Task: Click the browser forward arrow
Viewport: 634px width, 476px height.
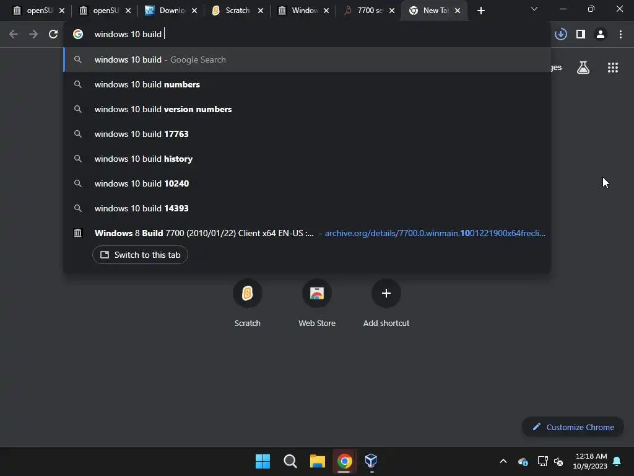Action: [x=33, y=34]
